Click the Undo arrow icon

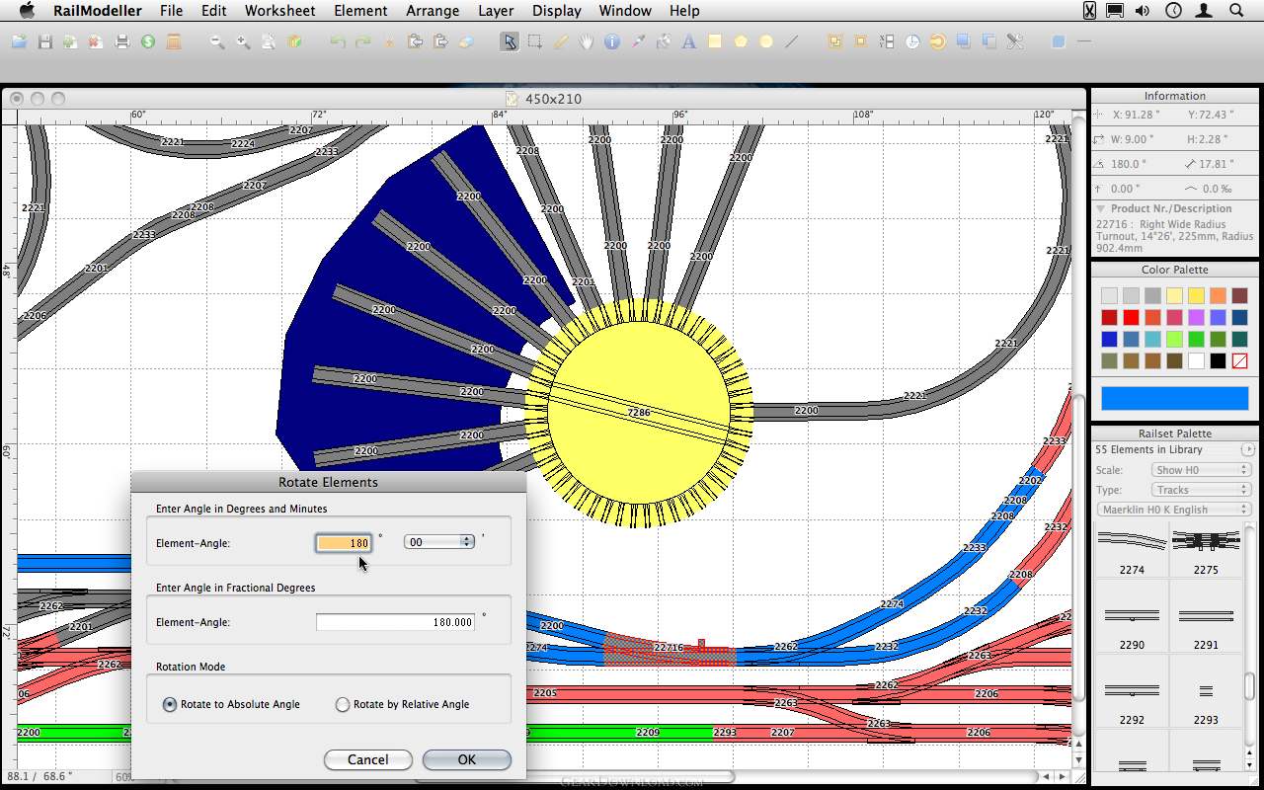pos(338,41)
